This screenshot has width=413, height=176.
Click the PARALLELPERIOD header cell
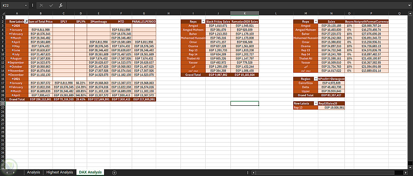(144, 21)
